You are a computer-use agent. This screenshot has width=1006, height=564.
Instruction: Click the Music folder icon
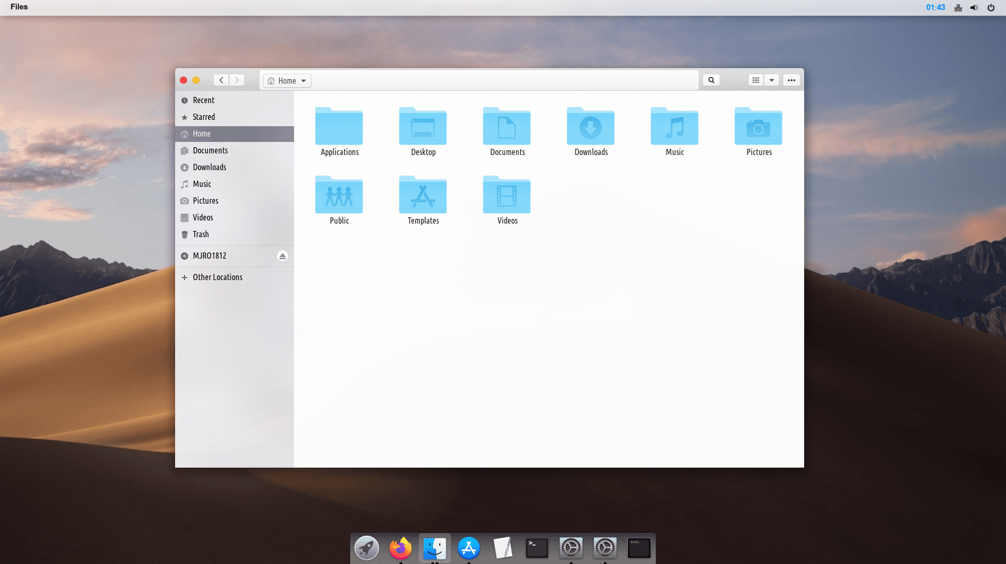tap(674, 127)
